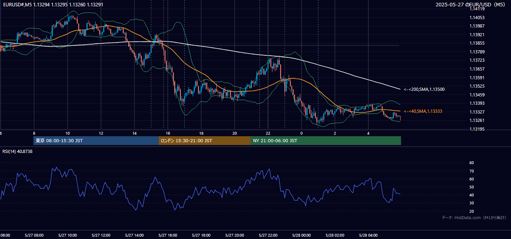Click the RSI(14) 40.8738 indicator label
The image size is (511, 239).
[18, 151]
